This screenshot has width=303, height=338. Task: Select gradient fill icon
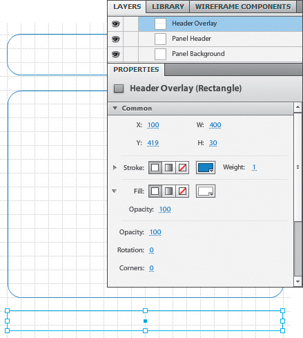tap(168, 191)
